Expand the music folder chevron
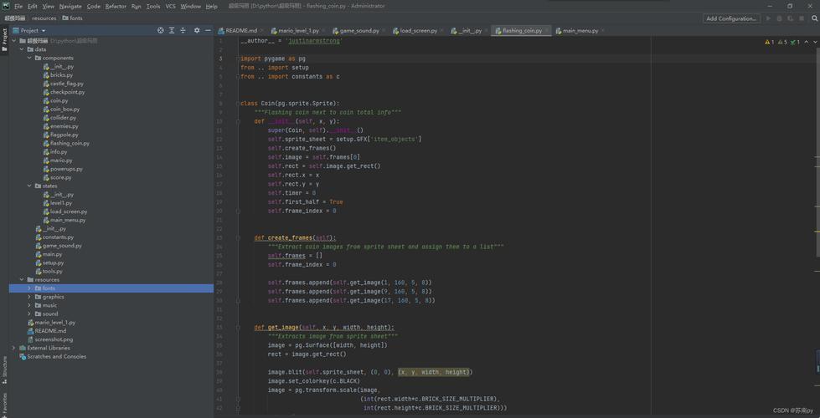 30,305
